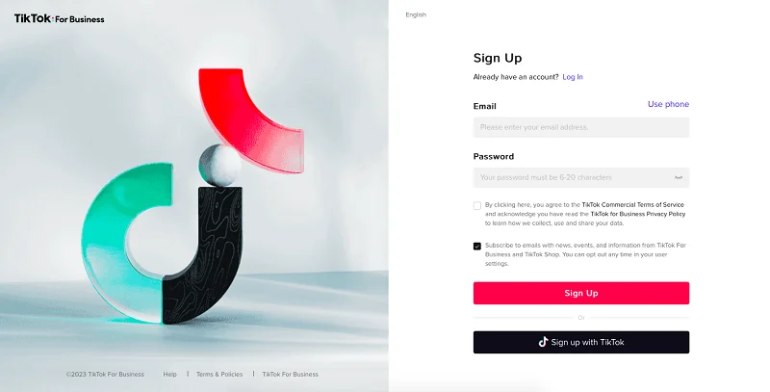
Task: Click the ©2023 TikTok For Business text
Action: click(105, 374)
